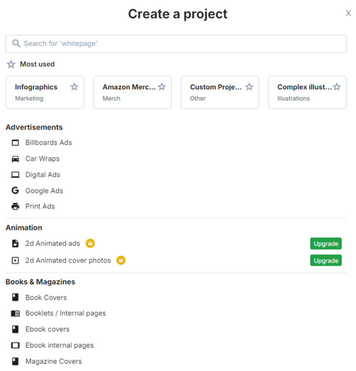The width and height of the screenshot is (356, 371).
Task: Click the Digital Ads laptop icon
Action: click(15, 175)
